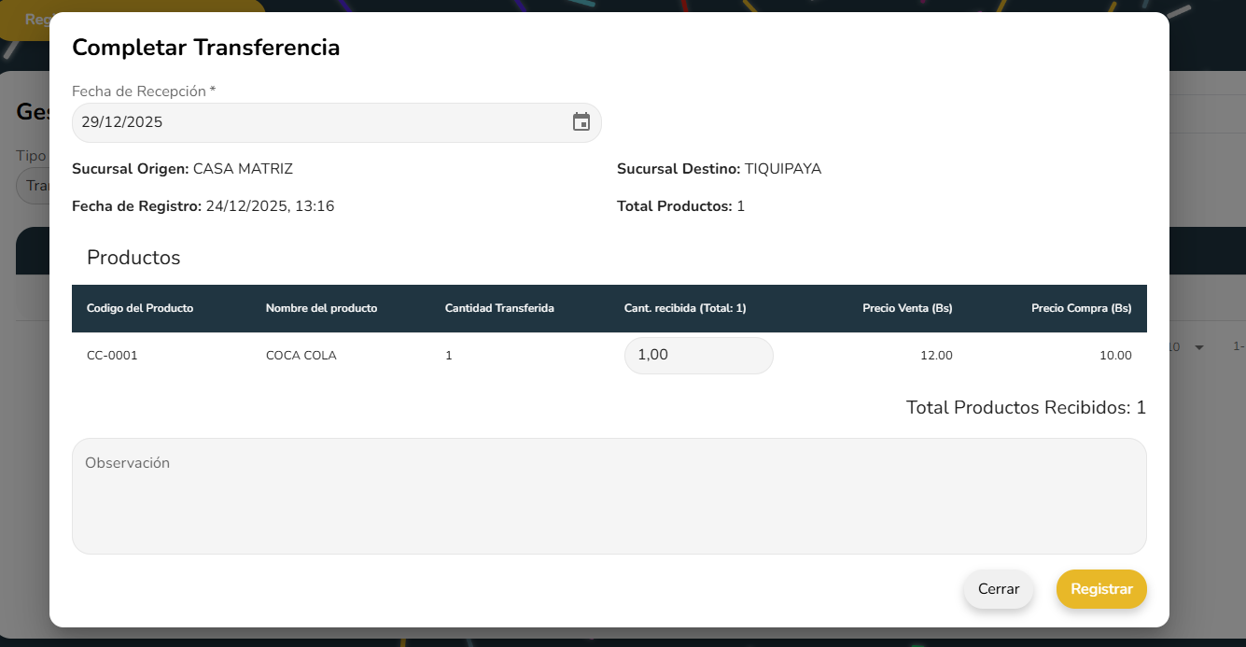Screen dimensions: 1246x647
Task: Click the 10.00 purchase price cell
Action: [x=1115, y=356]
